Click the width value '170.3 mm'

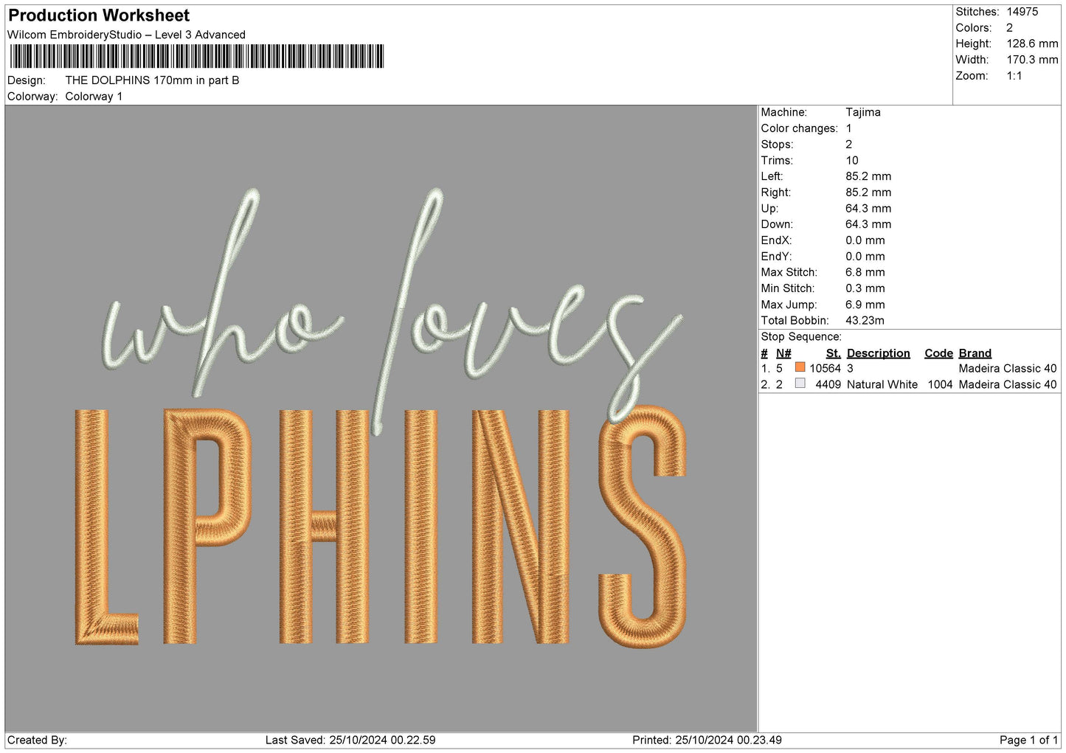tap(1032, 60)
